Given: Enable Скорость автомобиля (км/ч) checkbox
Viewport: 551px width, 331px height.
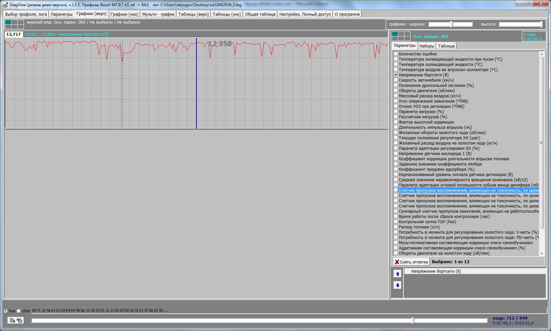Looking at the screenshot, I should coord(396,80).
